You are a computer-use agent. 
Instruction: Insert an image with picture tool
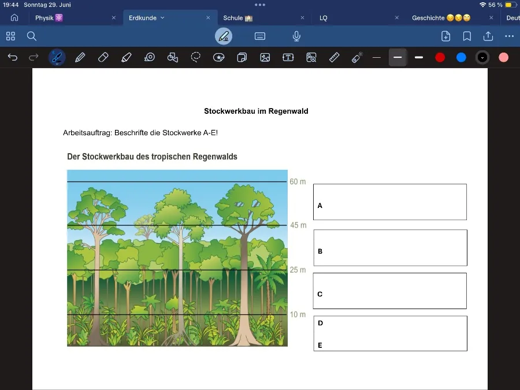click(265, 57)
